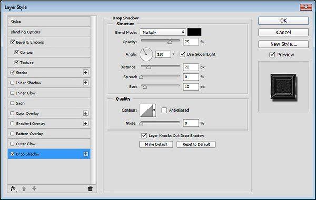Move effect up with arrow icon
Screen dimensions: 316x200
[x=24, y=188]
